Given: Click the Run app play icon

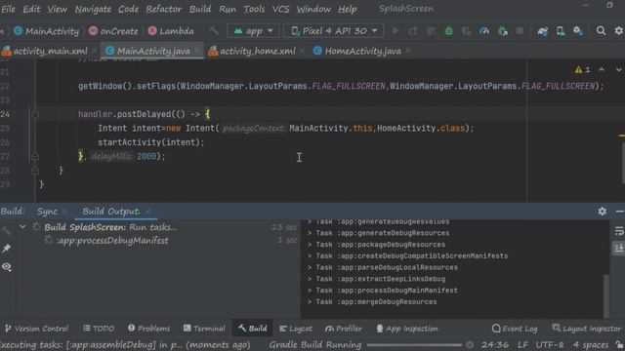Looking at the screenshot, I should pos(396,30).
